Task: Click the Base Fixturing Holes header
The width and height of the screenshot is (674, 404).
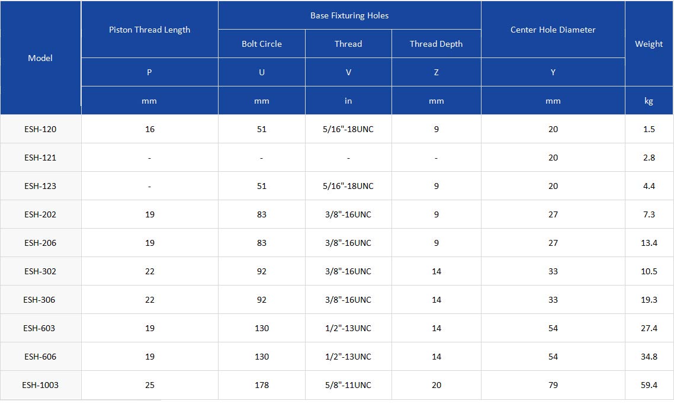Action: pos(349,15)
